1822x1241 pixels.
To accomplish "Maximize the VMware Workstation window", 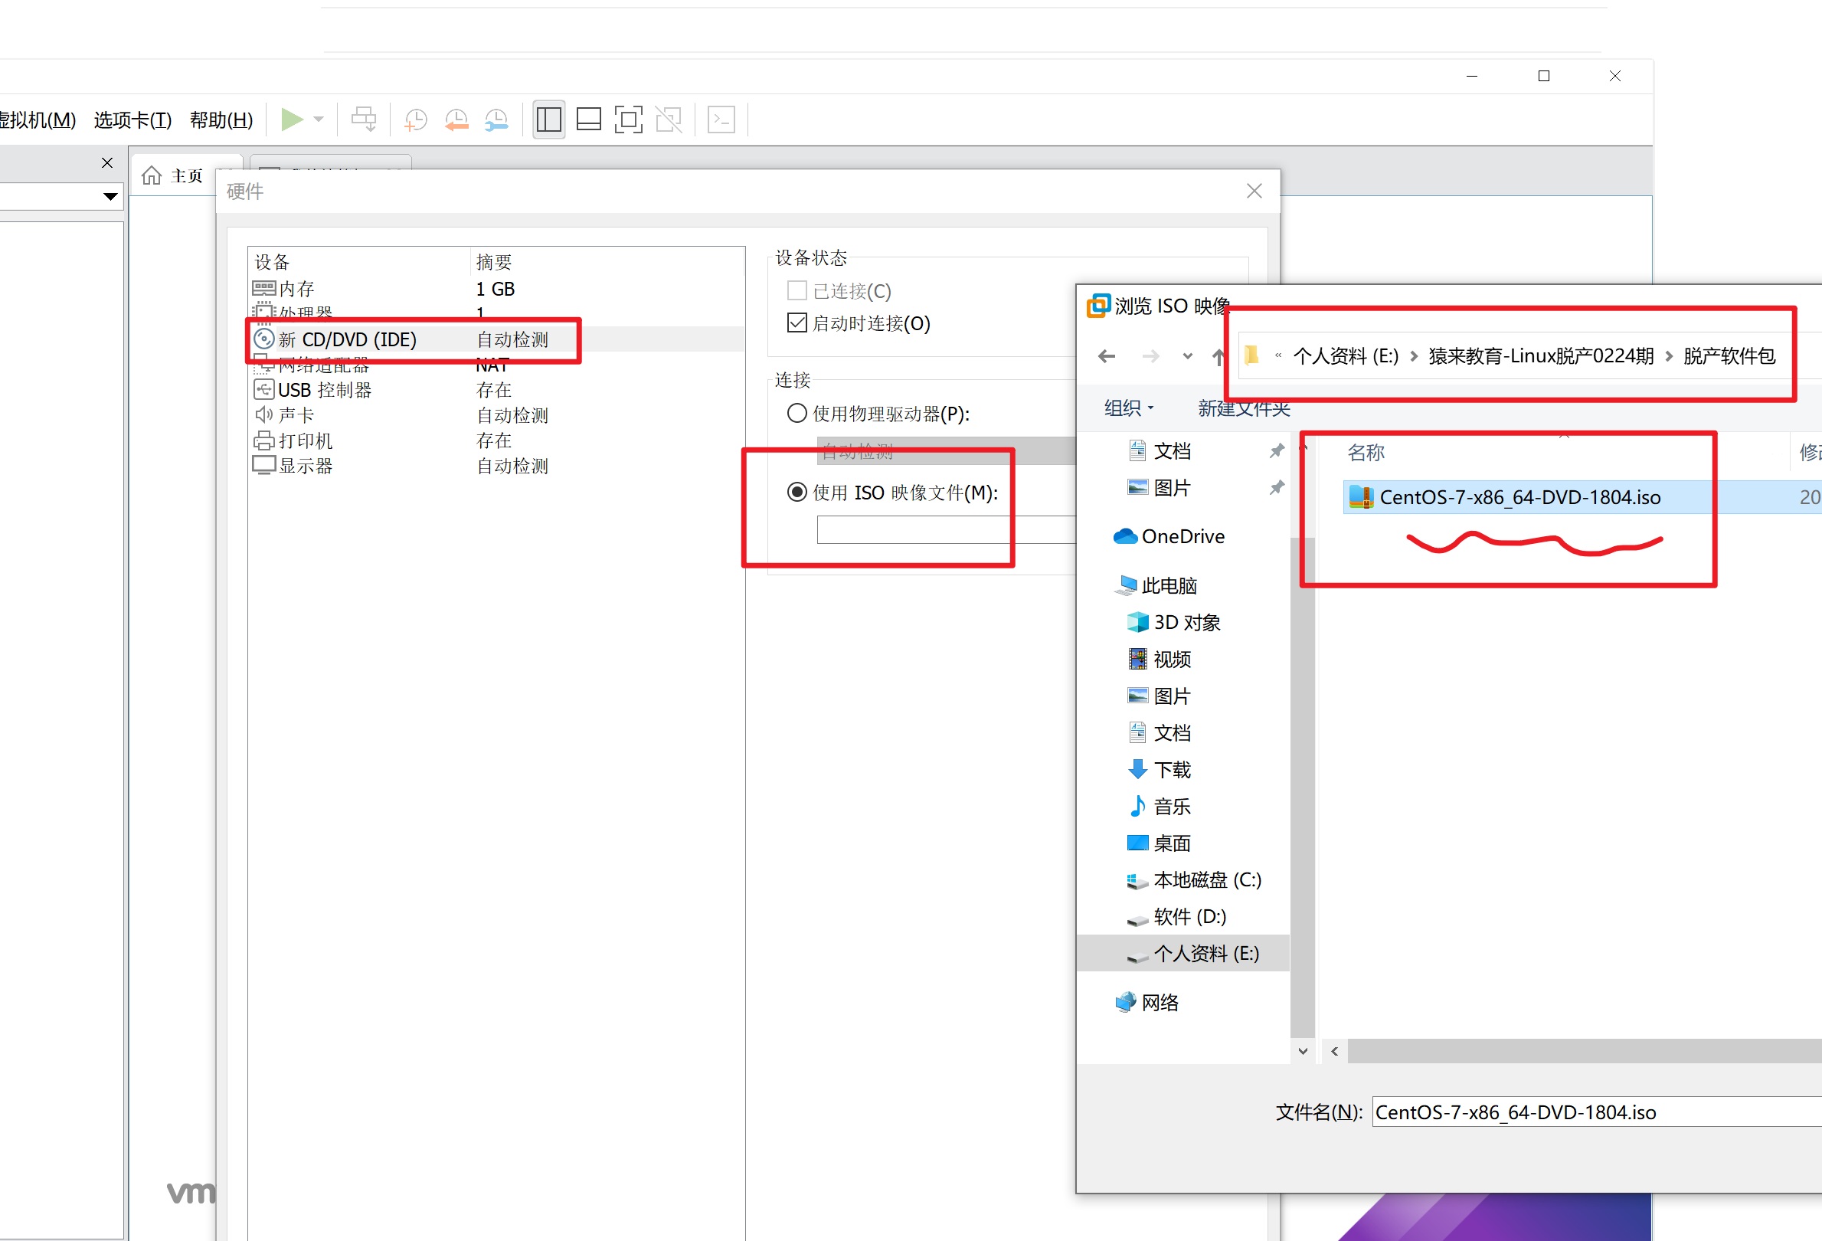I will (x=1544, y=76).
